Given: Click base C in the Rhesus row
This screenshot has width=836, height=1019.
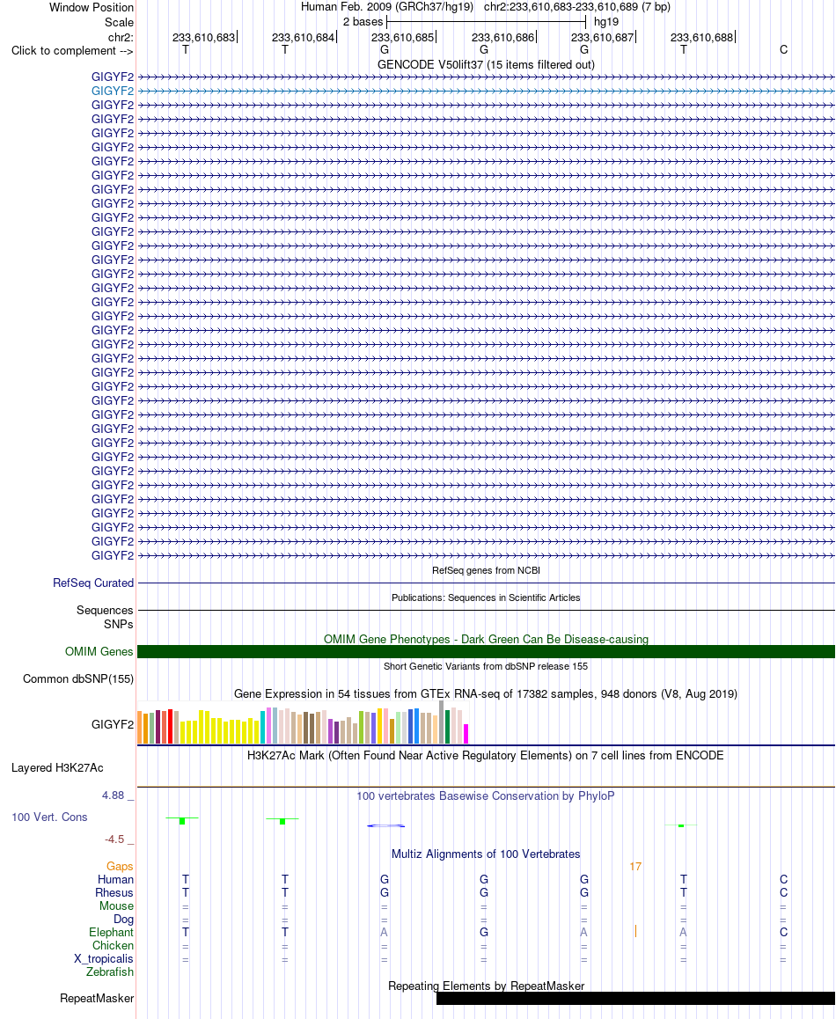Looking at the screenshot, I should pos(783,893).
